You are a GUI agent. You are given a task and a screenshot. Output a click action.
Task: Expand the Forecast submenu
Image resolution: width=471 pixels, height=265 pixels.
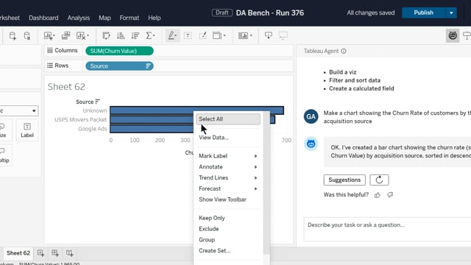[x=255, y=188]
